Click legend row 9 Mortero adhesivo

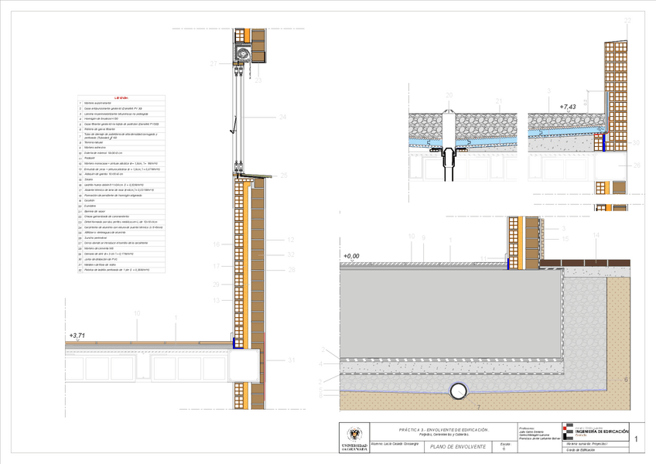coord(121,148)
